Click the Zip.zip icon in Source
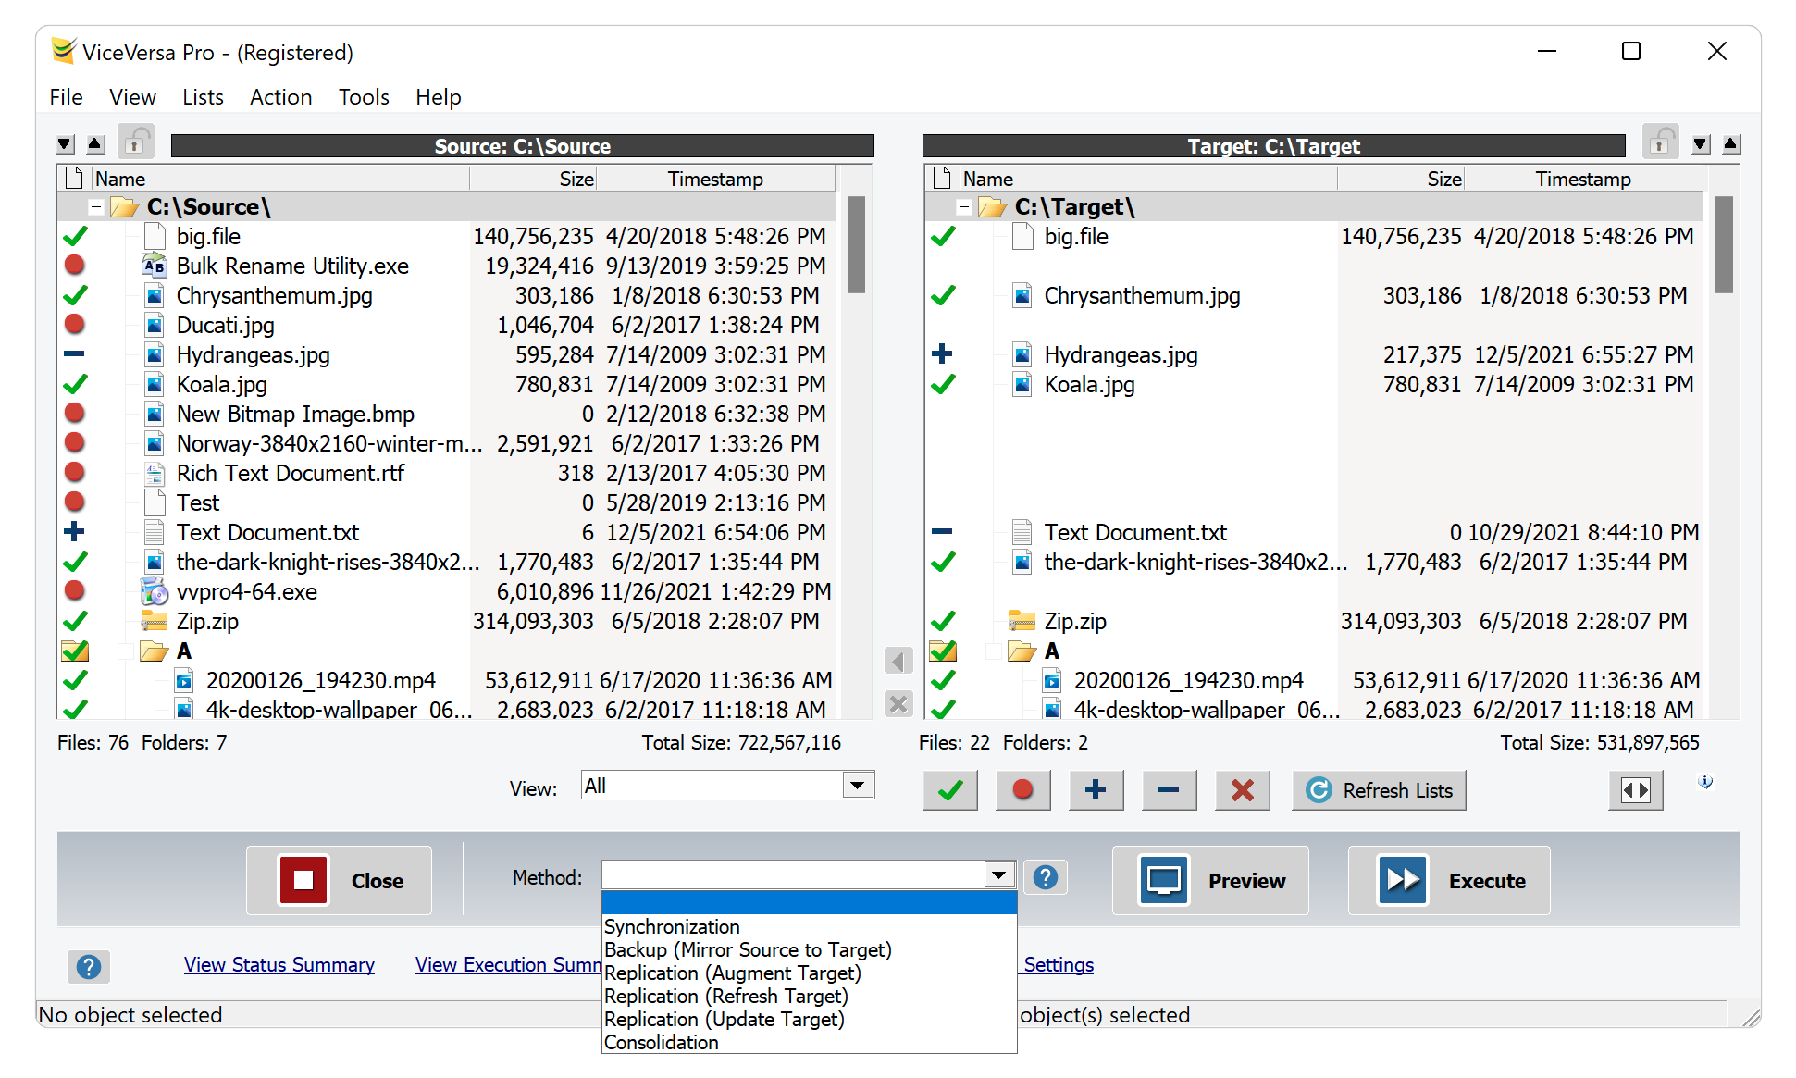 [154, 621]
